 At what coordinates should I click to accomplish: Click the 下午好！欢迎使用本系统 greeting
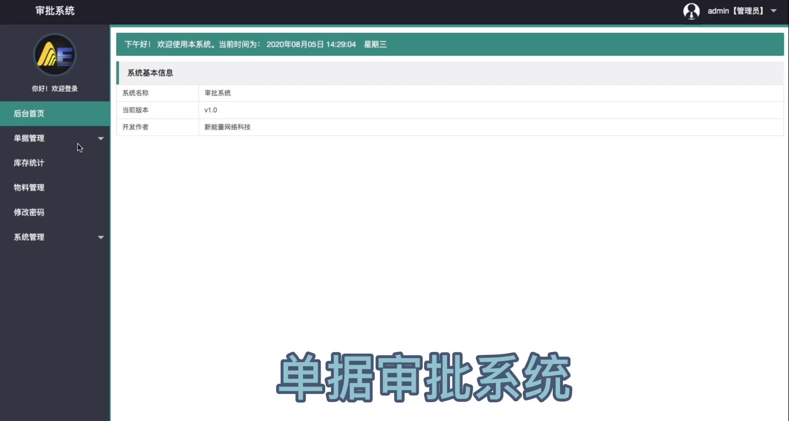(169, 44)
